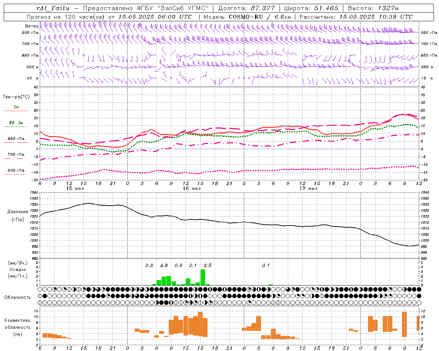The width and height of the screenshot is (439, 351).
Task: Click the "Td 2м" dew point legend label
Action: 16,123
